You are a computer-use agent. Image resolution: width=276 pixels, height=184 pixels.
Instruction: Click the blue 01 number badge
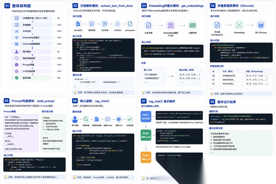[x=7, y=6]
